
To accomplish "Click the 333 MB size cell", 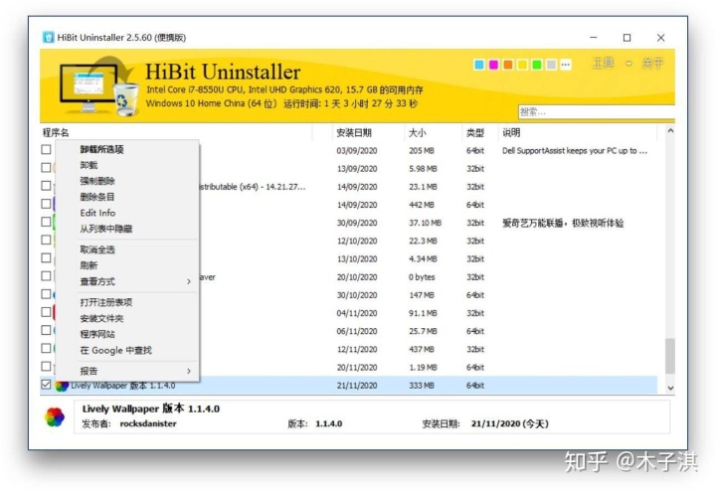I will point(422,386).
